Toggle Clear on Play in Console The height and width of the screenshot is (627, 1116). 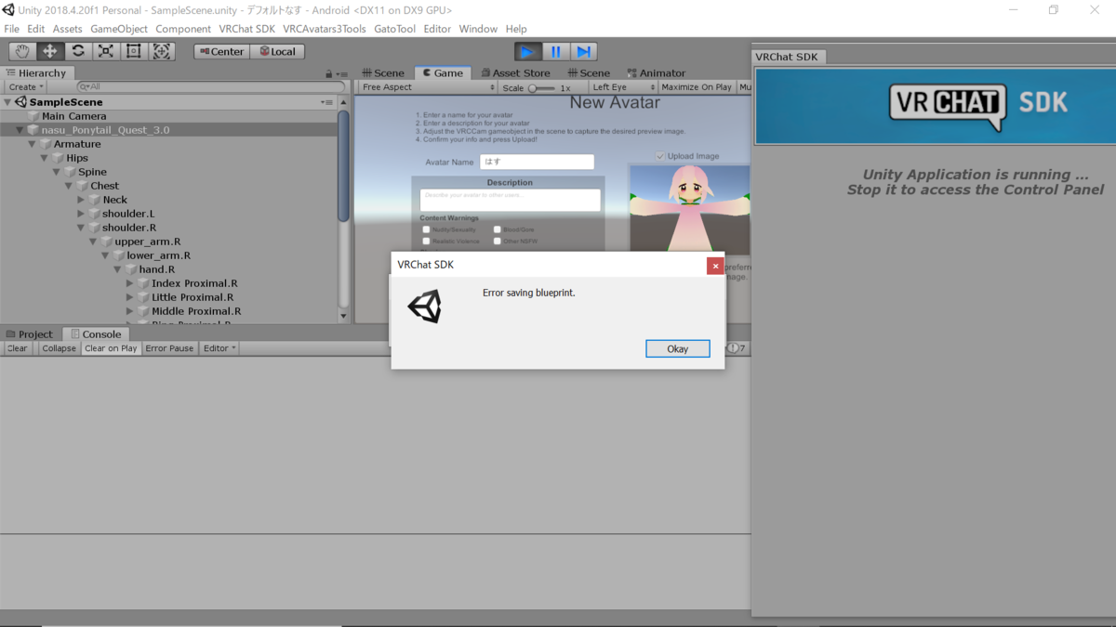click(x=111, y=348)
